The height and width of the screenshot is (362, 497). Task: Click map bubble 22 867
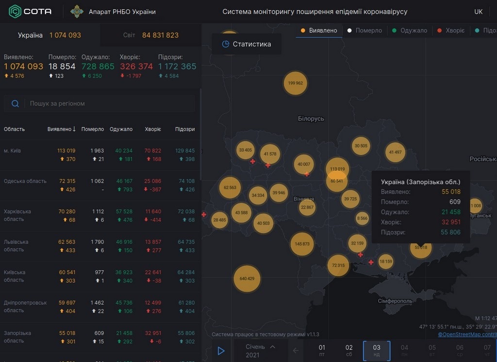307,207
